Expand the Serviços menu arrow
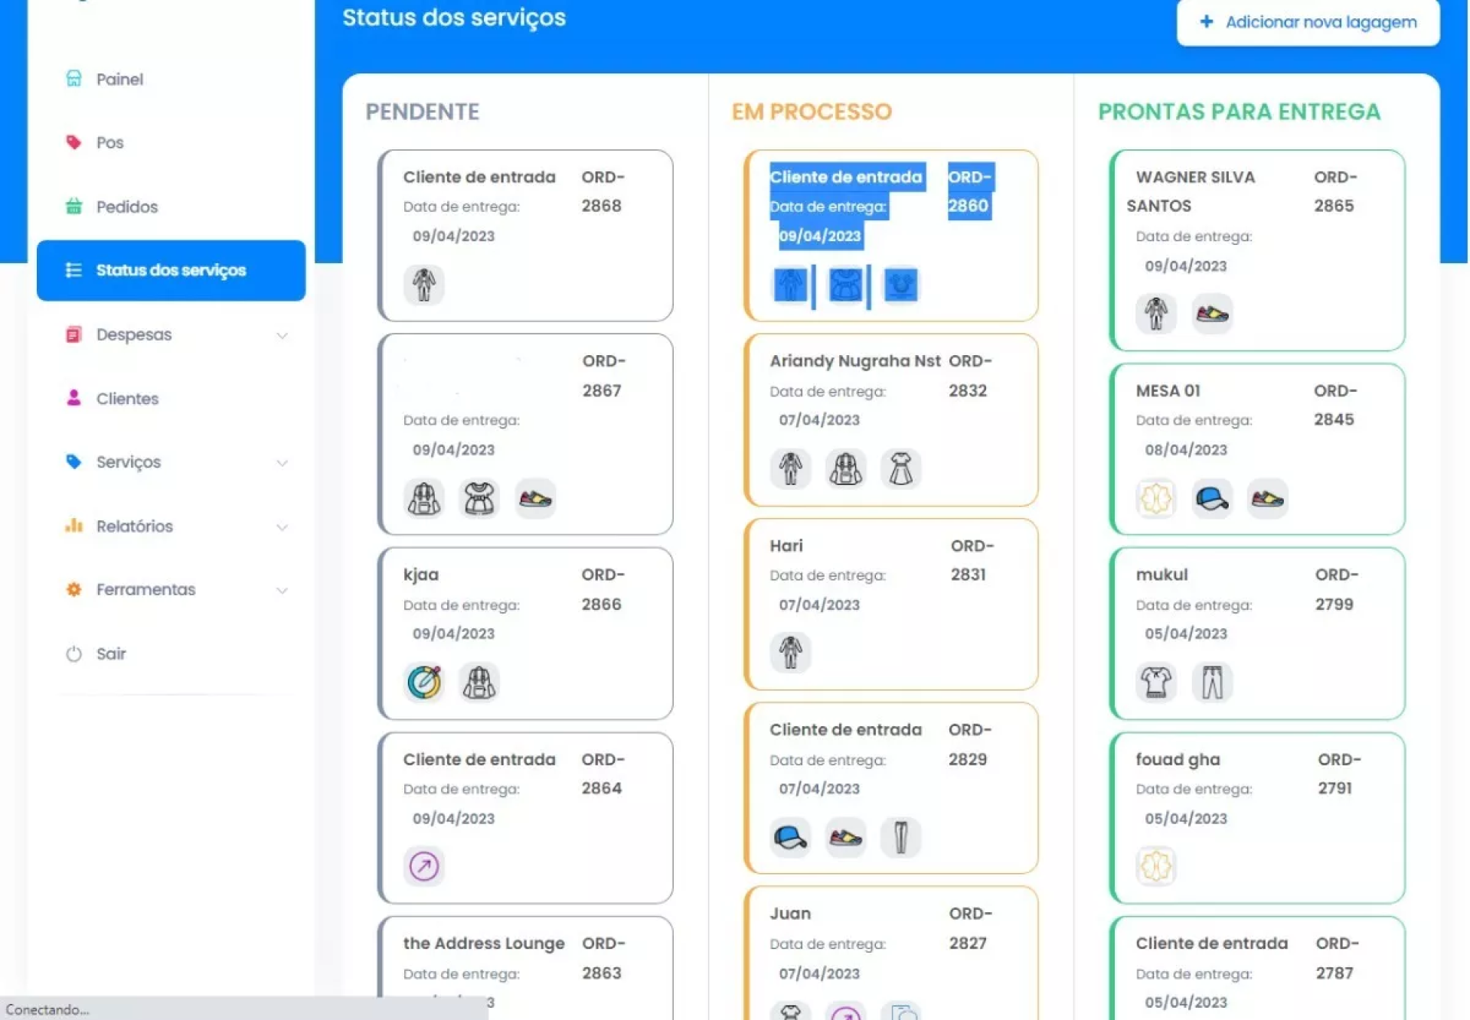 tap(282, 463)
